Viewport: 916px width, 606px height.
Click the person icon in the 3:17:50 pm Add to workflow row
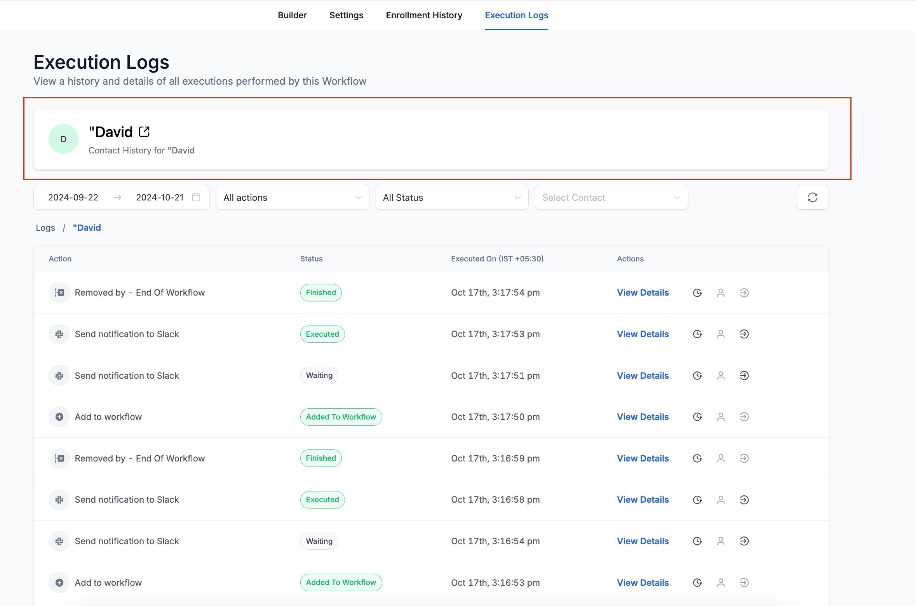tap(721, 417)
